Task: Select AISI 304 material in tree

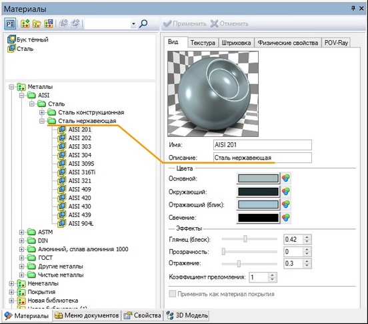Action: tap(80, 155)
